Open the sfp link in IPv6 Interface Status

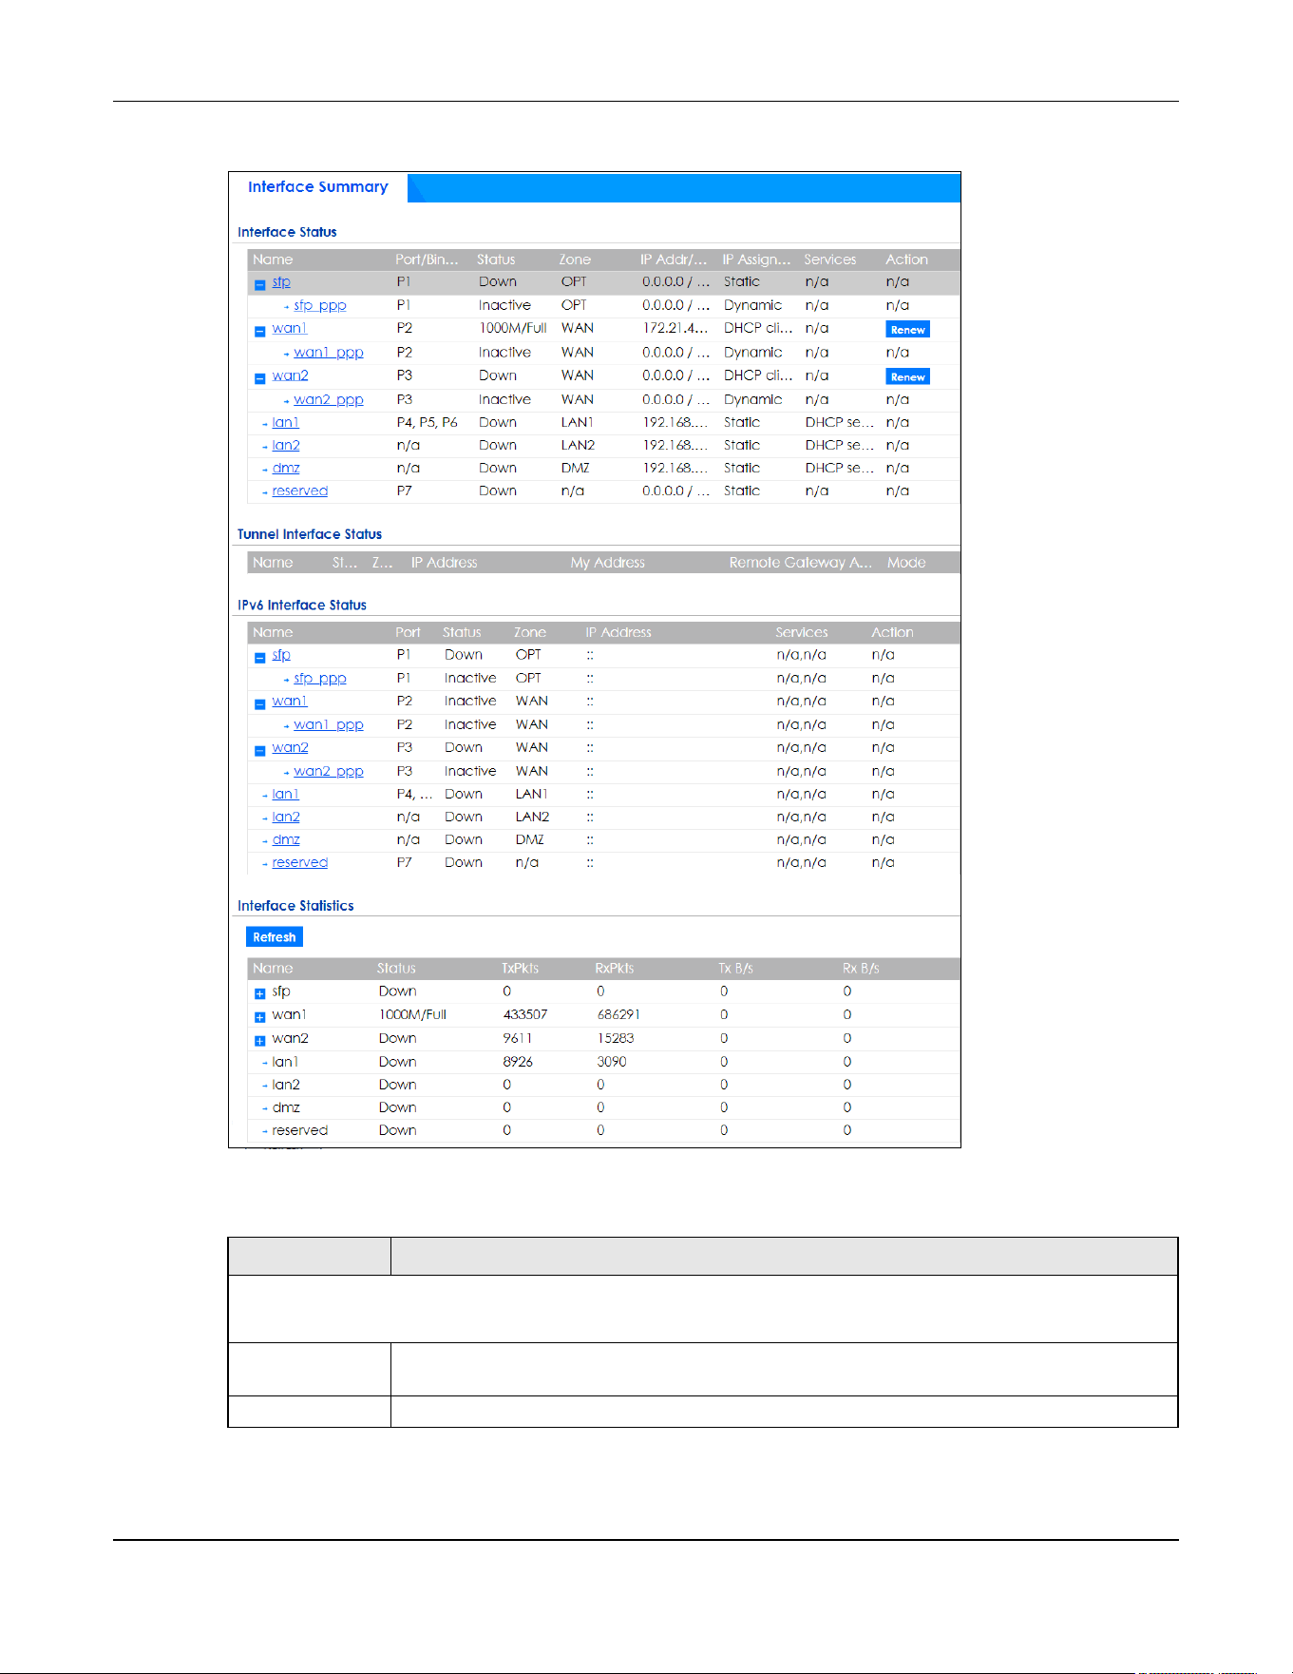pos(281,655)
